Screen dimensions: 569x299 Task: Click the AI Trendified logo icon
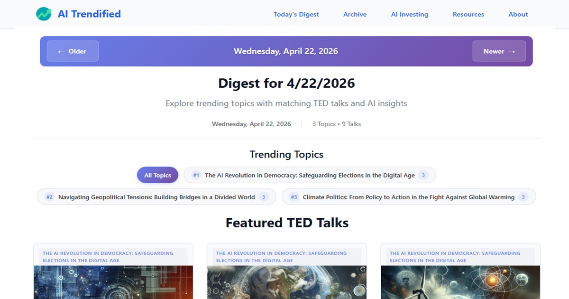coord(44,14)
